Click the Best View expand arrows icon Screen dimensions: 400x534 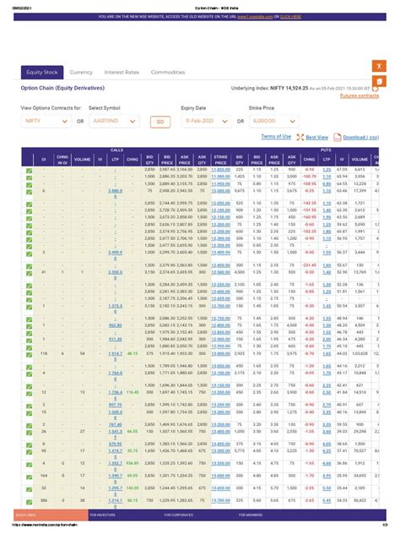pyautogui.click(x=300, y=137)
